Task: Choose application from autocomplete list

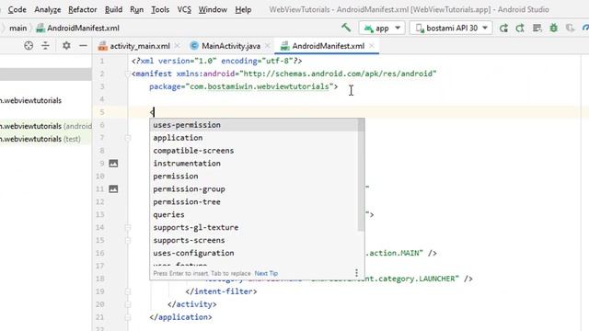Action: 254,138
